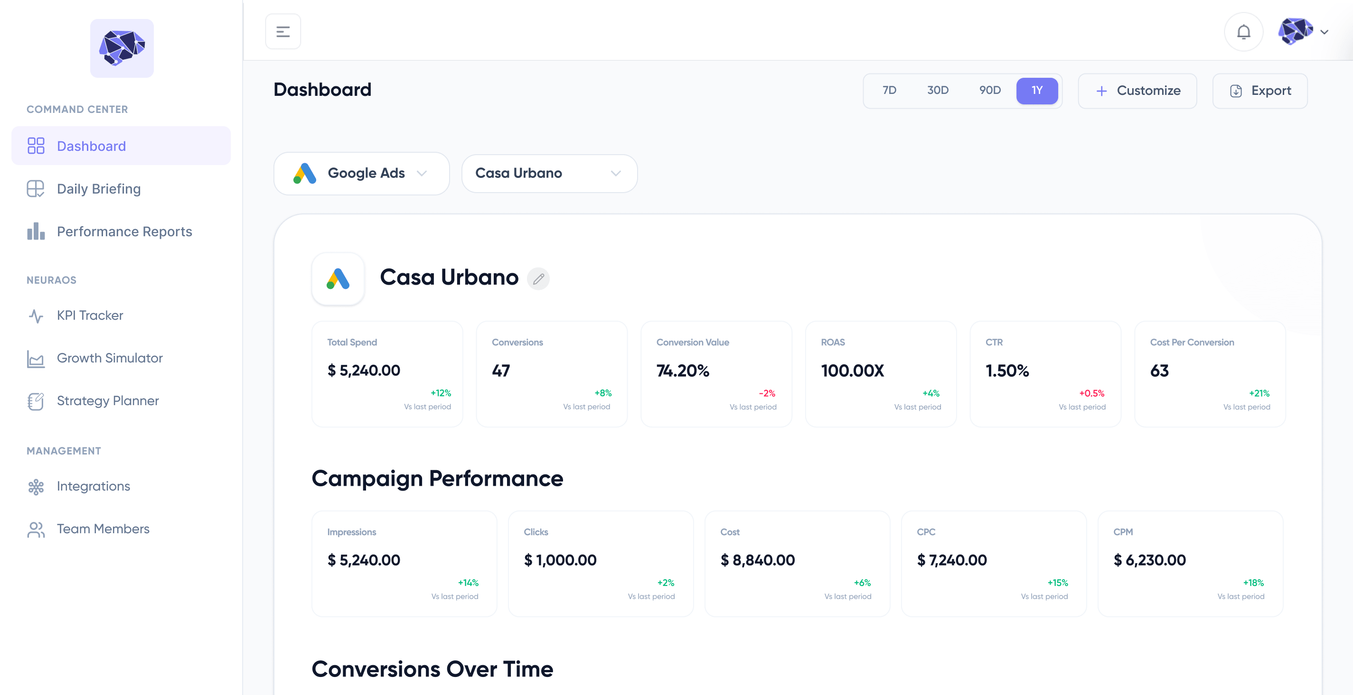Click the Customize button

pyautogui.click(x=1137, y=91)
